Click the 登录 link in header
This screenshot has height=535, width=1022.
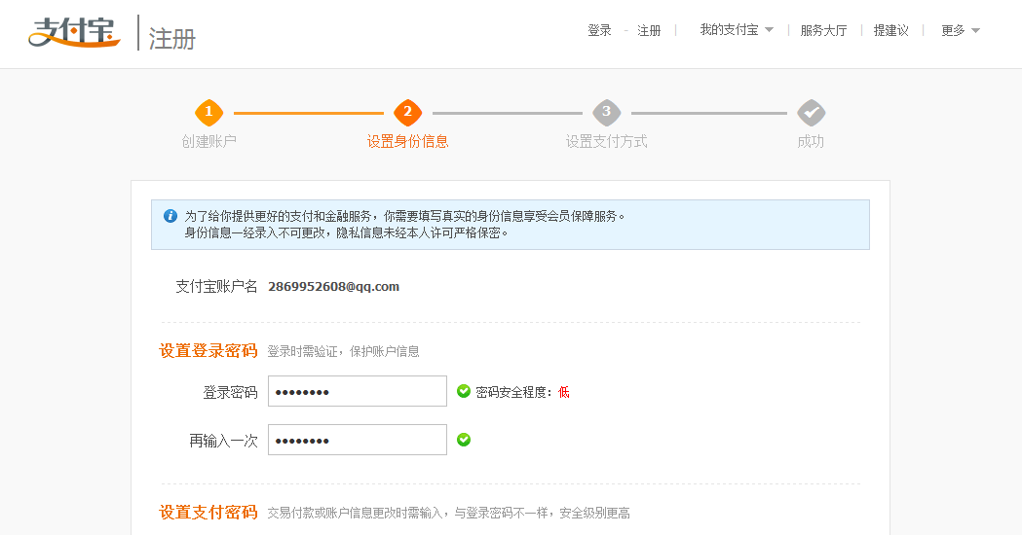pos(599,30)
